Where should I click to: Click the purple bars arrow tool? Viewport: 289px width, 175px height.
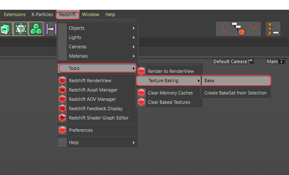tap(51, 29)
